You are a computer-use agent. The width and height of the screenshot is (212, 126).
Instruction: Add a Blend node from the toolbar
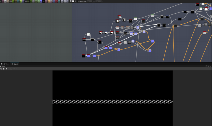(x=2, y=1)
